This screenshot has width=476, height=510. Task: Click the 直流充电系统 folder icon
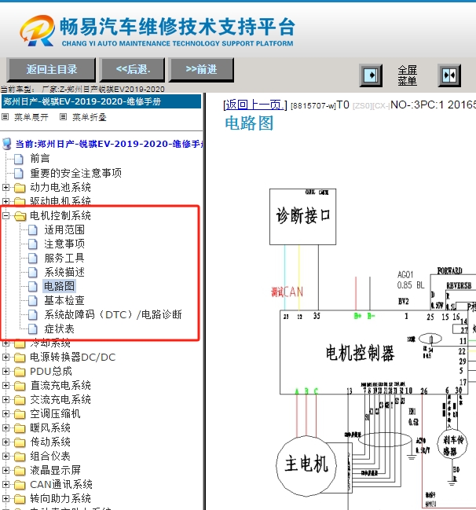tap(20, 386)
